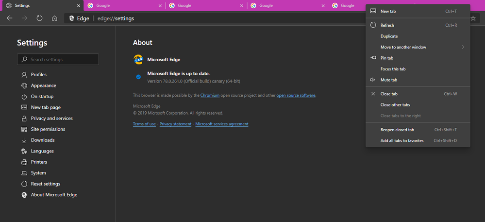Click the Version 78.0.261.0 text

coord(194,81)
